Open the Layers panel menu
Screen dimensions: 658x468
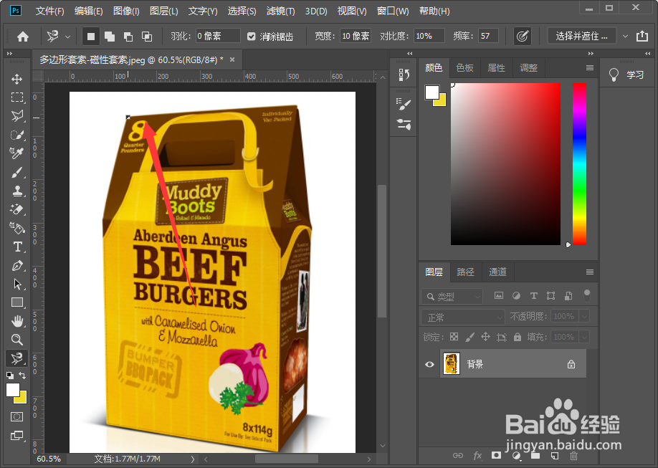pos(590,272)
